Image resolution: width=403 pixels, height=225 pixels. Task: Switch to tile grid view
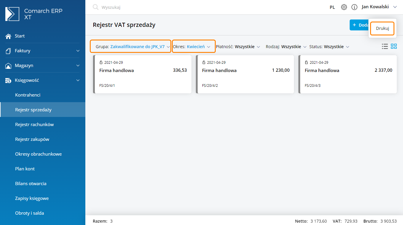[x=394, y=46]
